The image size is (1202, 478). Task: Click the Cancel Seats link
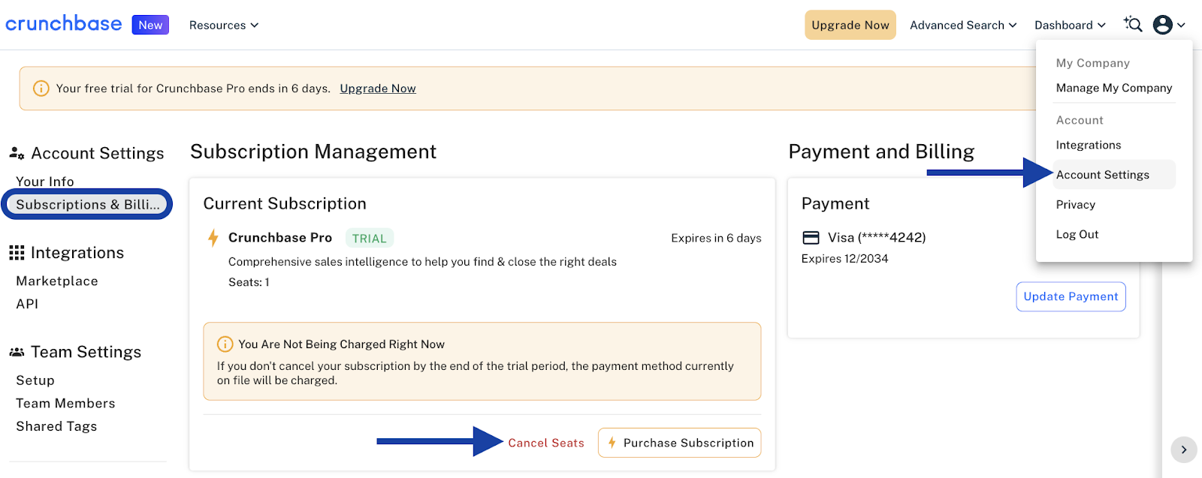click(546, 443)
